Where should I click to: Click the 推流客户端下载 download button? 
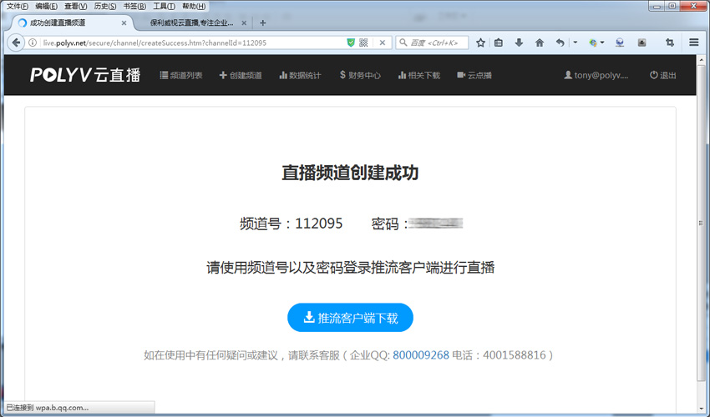350,318
